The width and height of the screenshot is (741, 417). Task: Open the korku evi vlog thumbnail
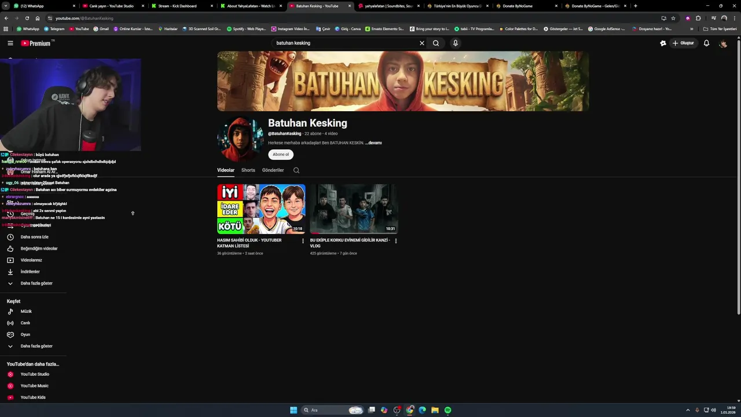click(x=354, y=209)
